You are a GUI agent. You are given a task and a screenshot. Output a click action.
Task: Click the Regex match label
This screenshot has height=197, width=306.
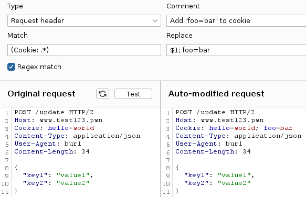pyautogui.click(x=39, y=67)
